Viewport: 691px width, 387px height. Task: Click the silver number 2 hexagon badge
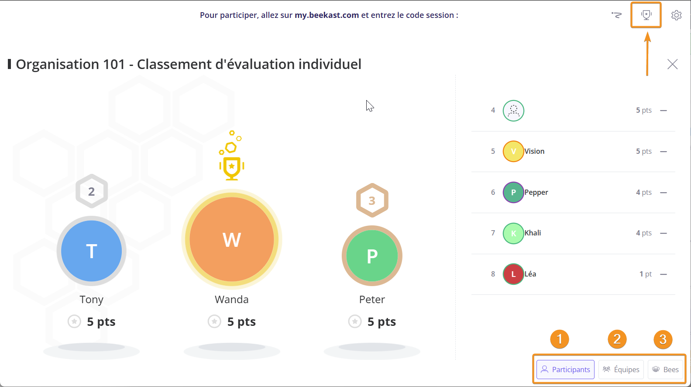pos(92,191)
